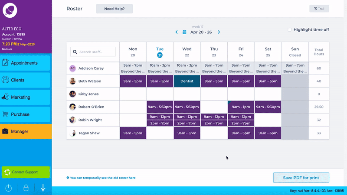Enable the Highlight time off checkbox

point(290,29)
